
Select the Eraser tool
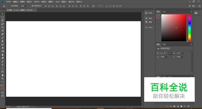[x=2, y=48]
